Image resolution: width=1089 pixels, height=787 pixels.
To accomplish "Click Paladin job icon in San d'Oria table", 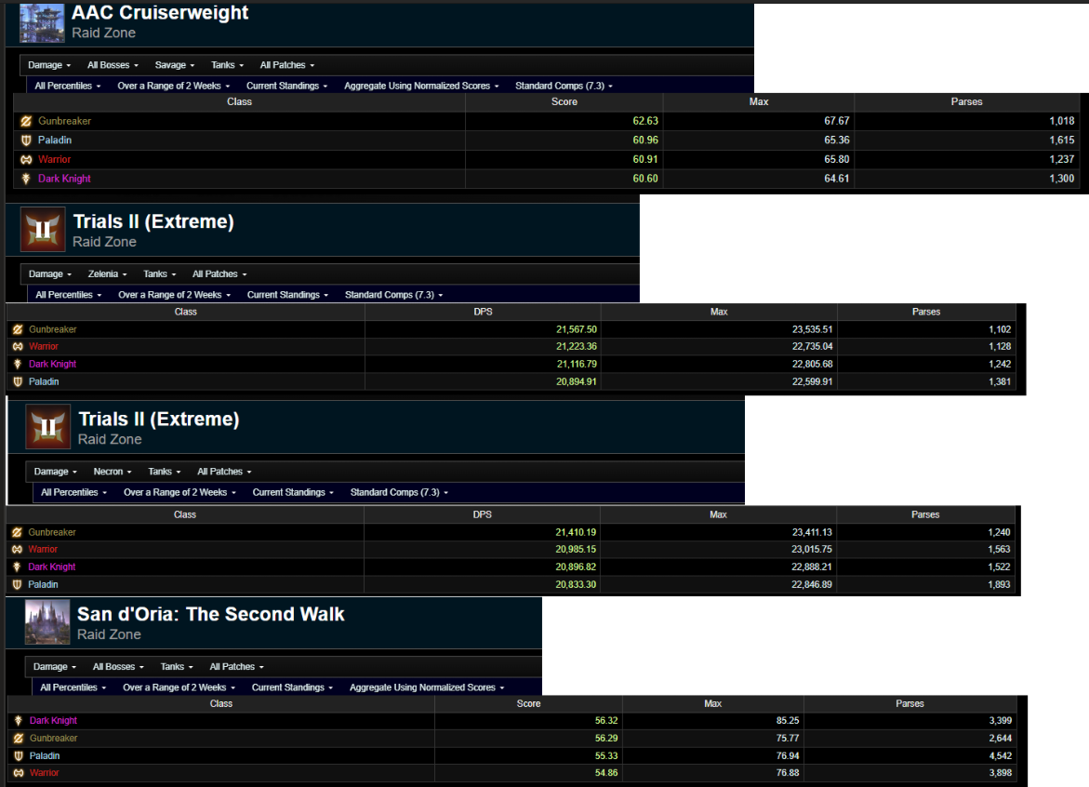I will (19, 755).
